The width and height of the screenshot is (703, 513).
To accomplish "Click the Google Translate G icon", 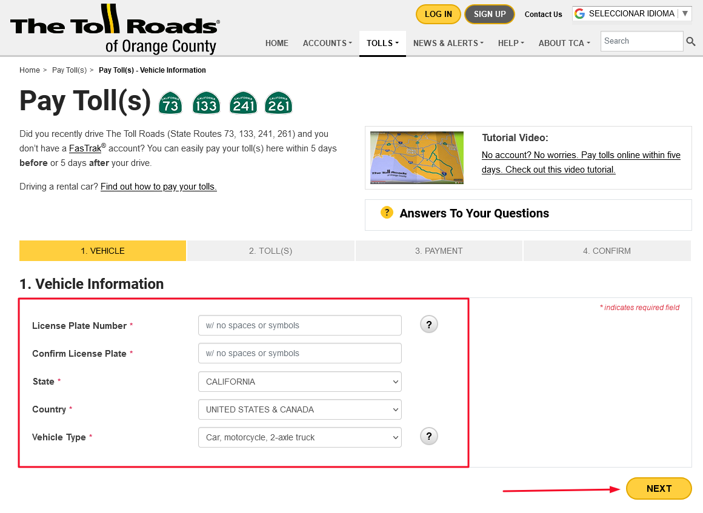I will pyautogui.click(x=580, y=13).
